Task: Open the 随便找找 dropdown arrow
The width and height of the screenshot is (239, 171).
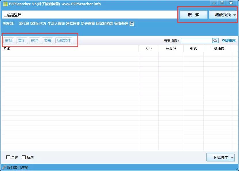Action: [235, 15]
